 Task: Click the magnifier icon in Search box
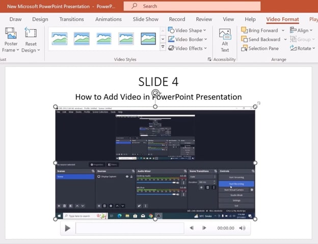[134, 6]
